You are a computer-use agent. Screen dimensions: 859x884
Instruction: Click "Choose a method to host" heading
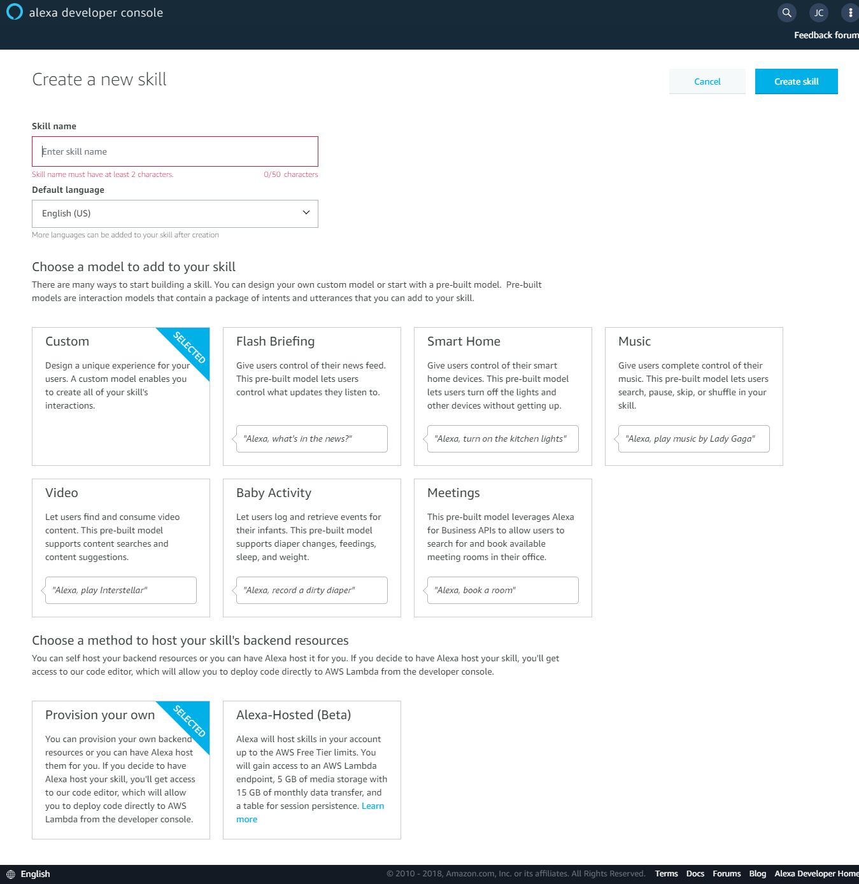190,640
